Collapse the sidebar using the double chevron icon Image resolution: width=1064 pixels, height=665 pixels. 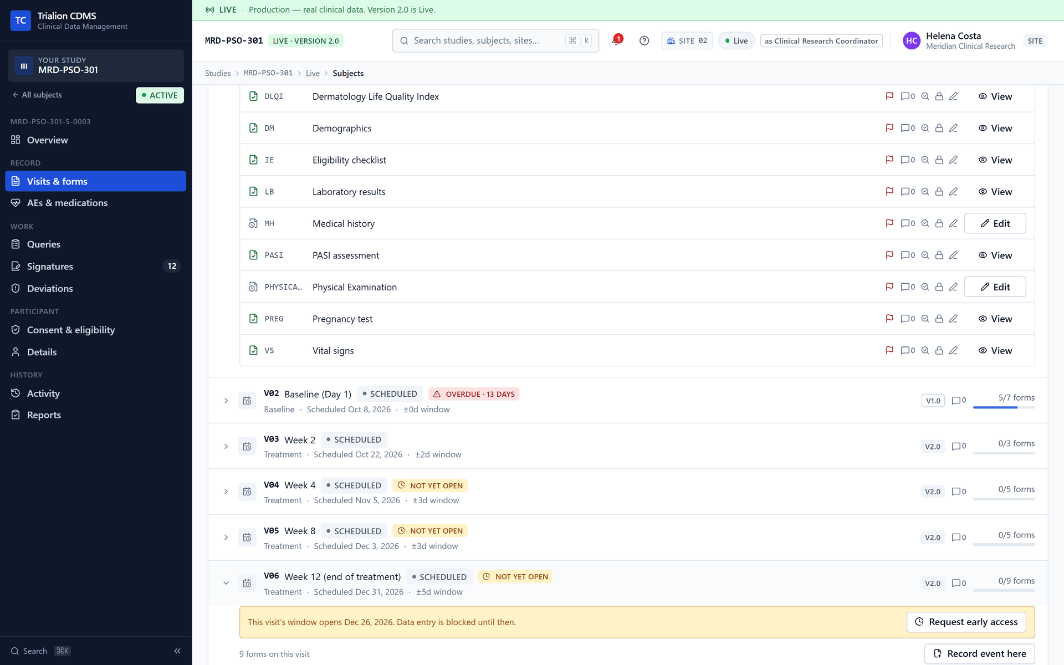coord(177,651)
